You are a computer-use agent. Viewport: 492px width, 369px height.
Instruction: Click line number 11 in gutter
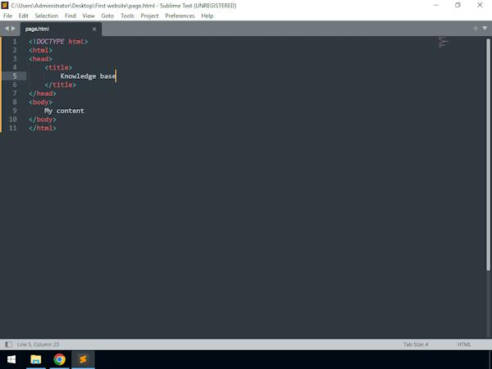pos(12,128)
